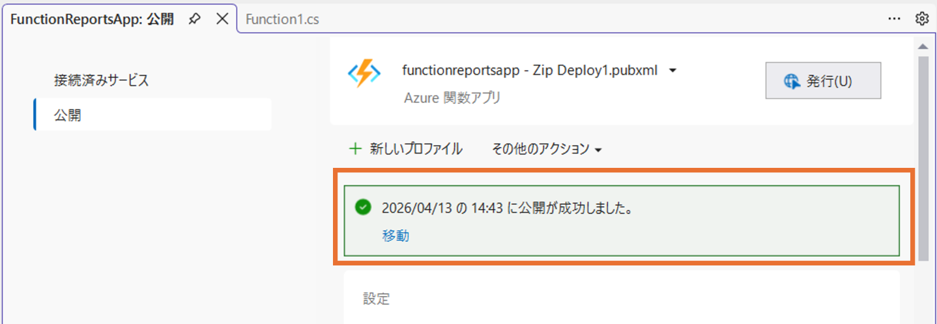The width and height of the screenshot is (937, 324).
Task: Expand the publish profile dropdown arrow
Action: pos(673,70)
